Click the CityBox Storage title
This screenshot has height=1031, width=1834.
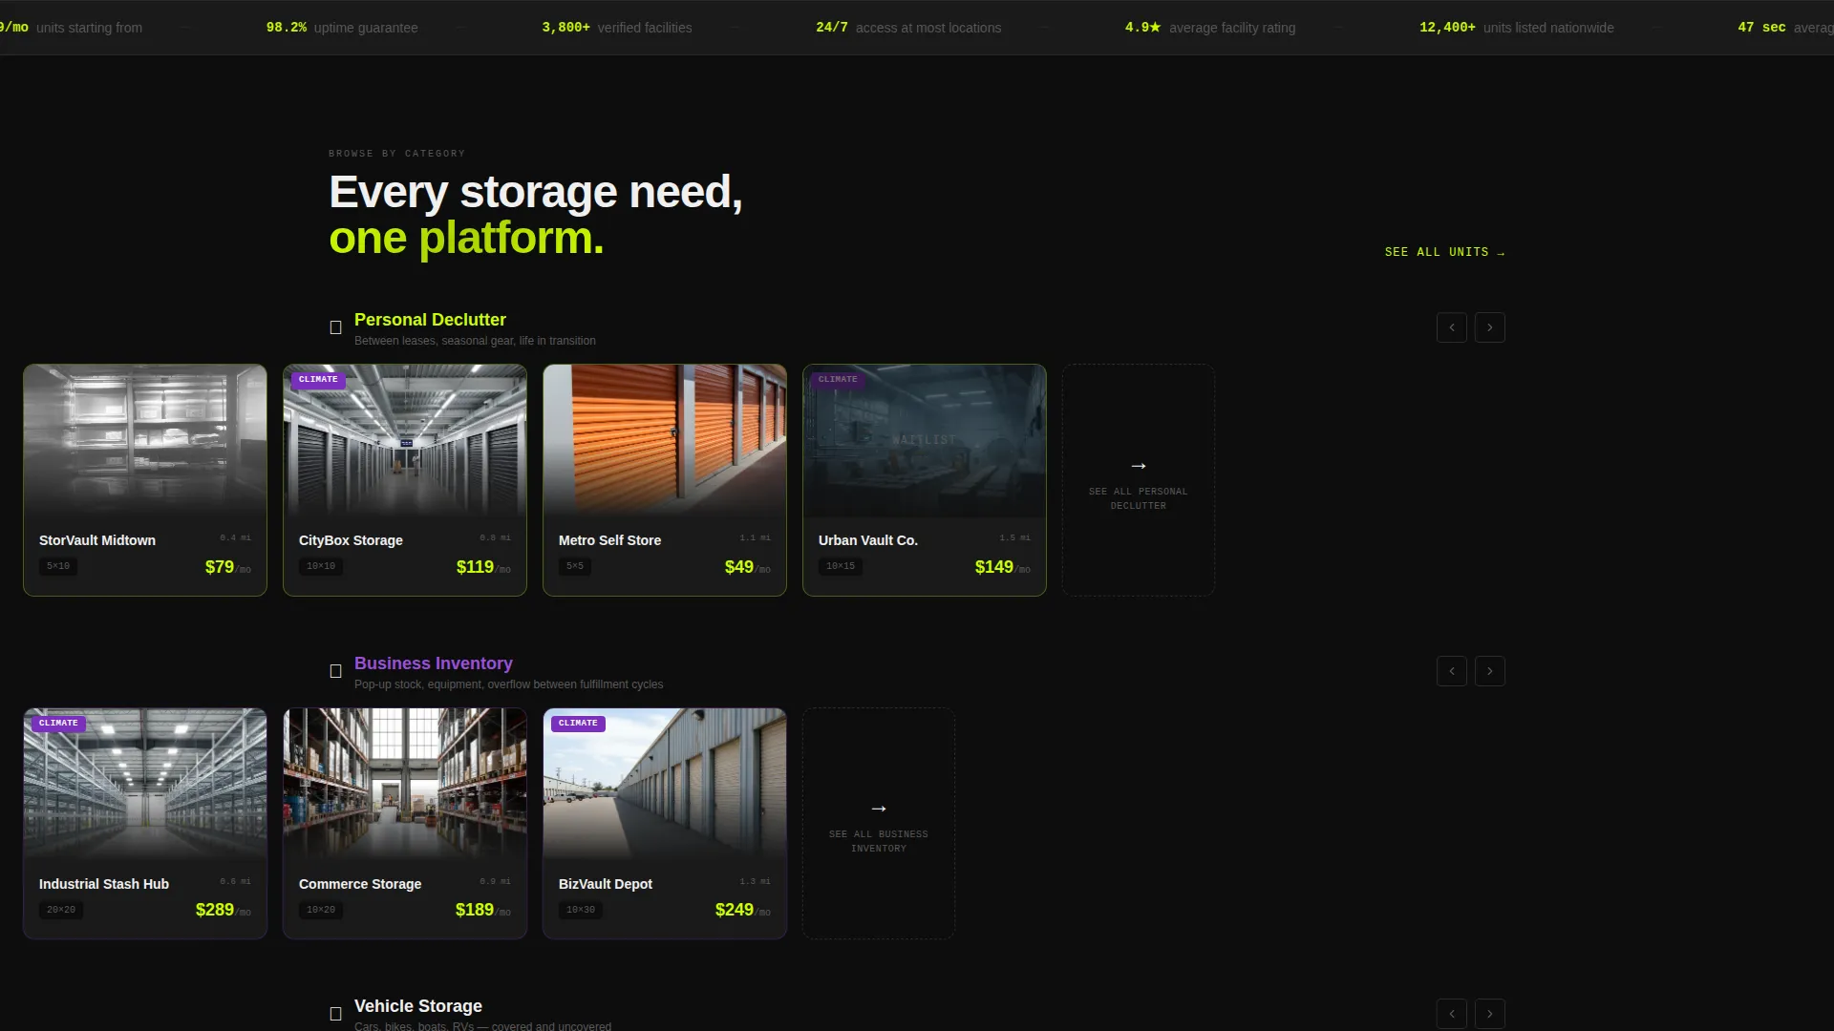click(351, 540)
